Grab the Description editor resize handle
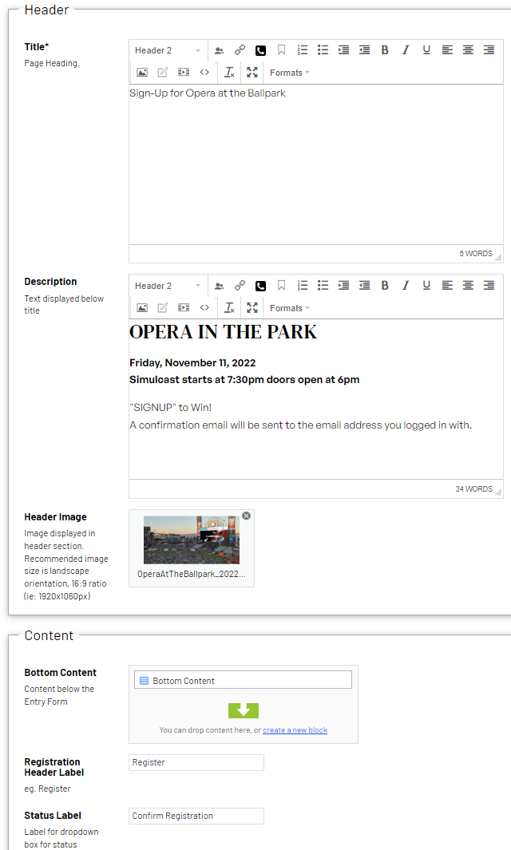This screenshot has width=511, height=850. 498,492
